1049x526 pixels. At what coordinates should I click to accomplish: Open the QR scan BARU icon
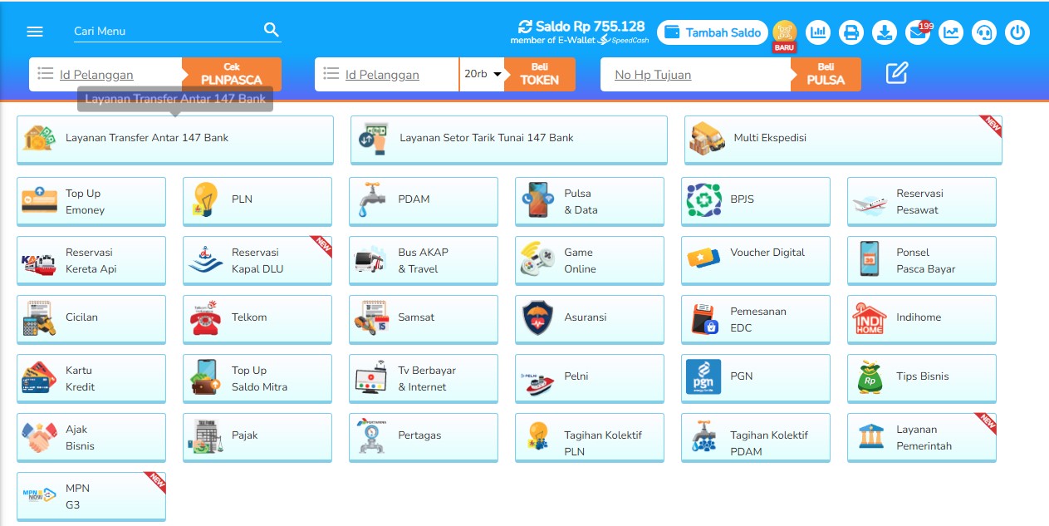tap(784, 32)
